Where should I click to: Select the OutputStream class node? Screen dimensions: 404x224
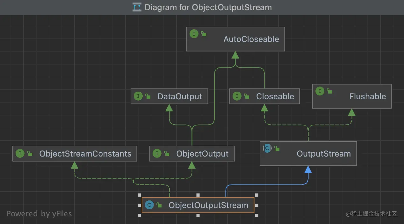pyautogui.click(x=308, y=154)
